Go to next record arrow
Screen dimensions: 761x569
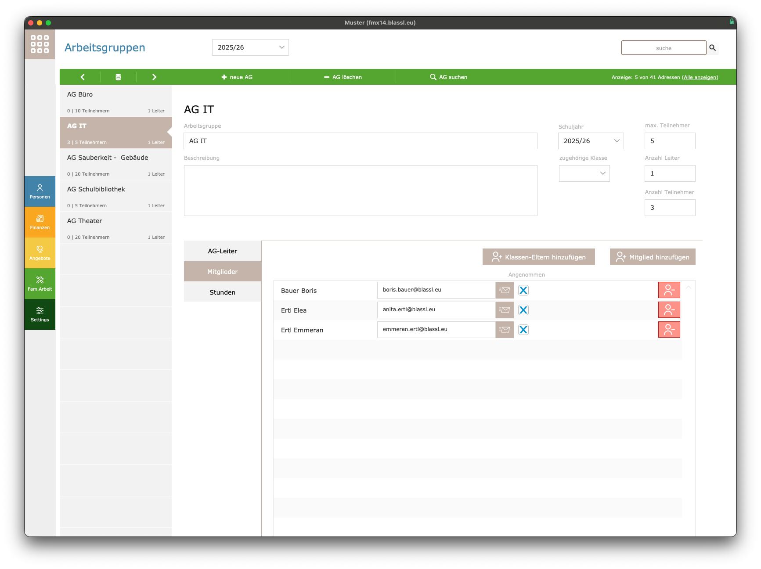154,77
